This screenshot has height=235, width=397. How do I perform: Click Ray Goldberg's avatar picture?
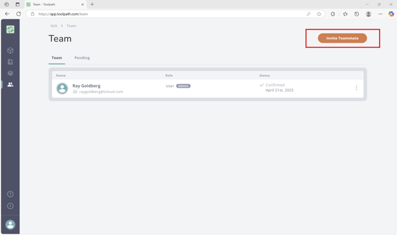[62, 88]
